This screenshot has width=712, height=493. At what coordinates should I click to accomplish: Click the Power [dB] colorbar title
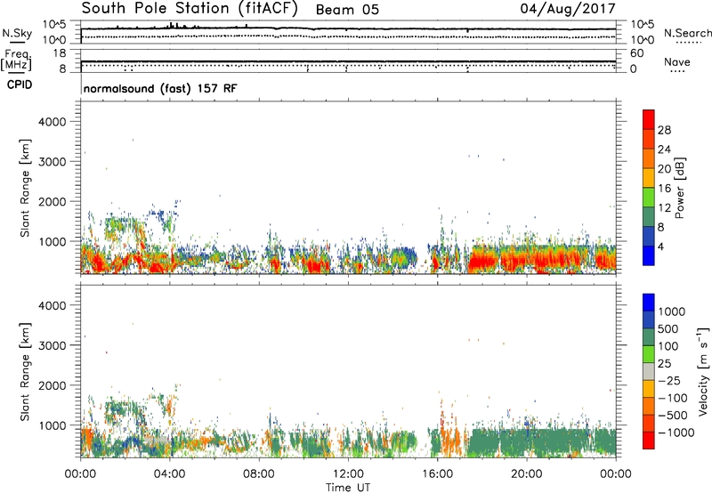coord(679,188)
